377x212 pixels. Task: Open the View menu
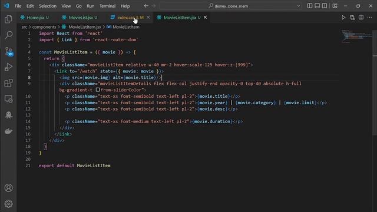pyautogui.click(x=66, y=6)
